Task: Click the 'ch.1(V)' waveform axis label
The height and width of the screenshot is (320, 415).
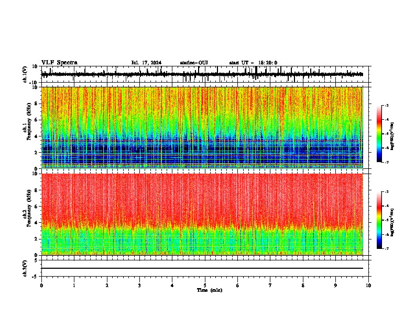Action: pyautogui.click(x=25, y=74)
